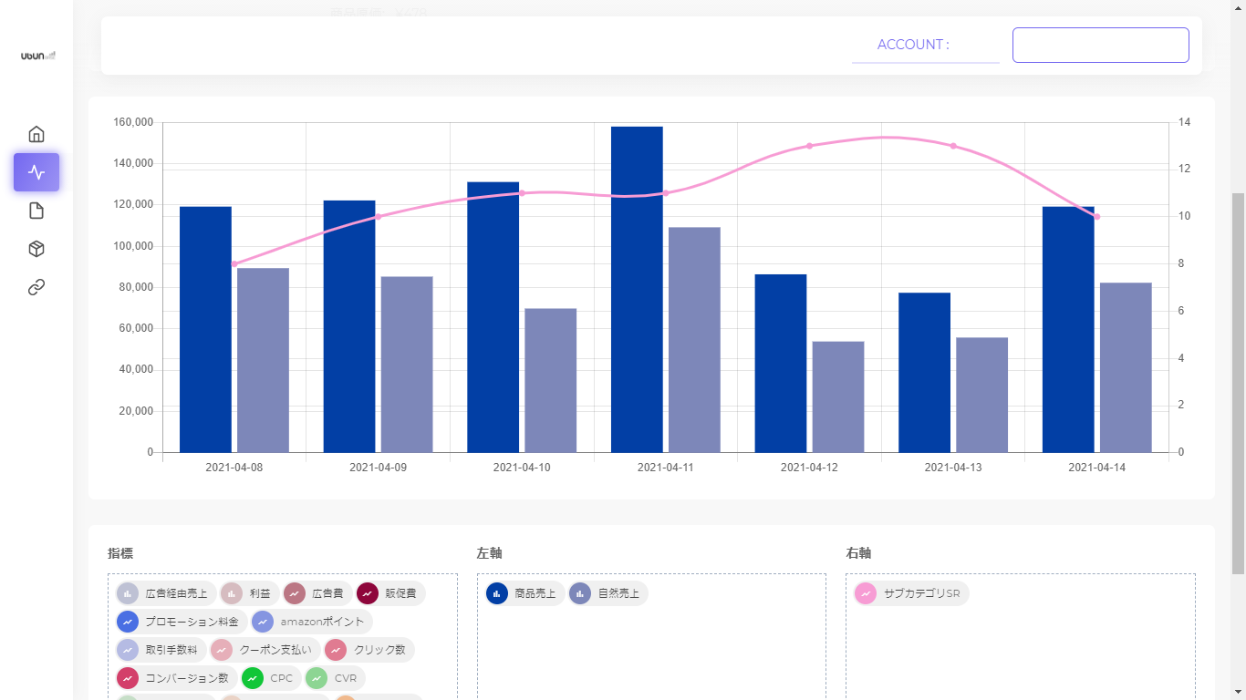Open the ACCOUNT dropdown field
Image resolution: width=1246 pixels, height=700 pixels.
(926, 45)
